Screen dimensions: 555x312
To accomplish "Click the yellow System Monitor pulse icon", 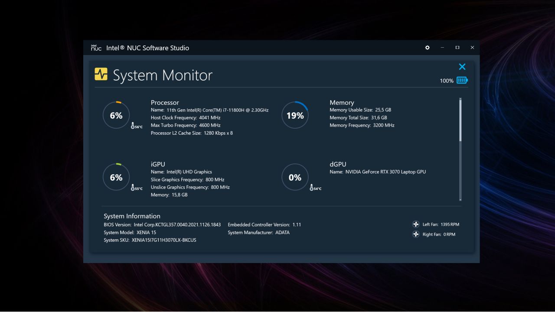I will 101,74.
